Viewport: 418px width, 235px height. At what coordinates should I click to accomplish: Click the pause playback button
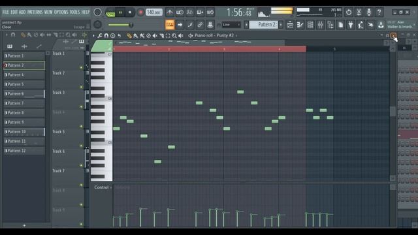point(120,12)
